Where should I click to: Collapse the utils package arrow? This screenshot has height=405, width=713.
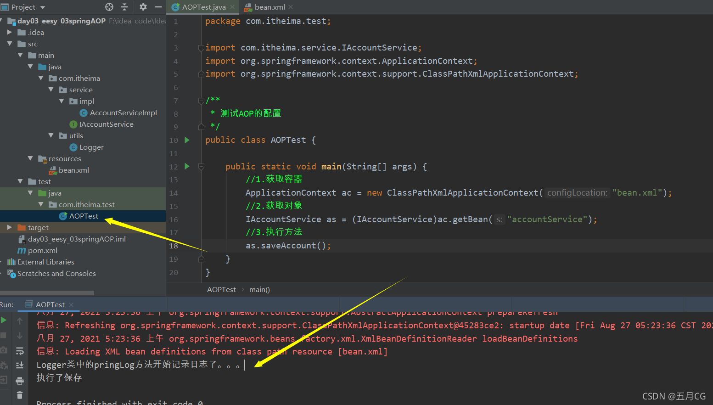tap(51, 135)
